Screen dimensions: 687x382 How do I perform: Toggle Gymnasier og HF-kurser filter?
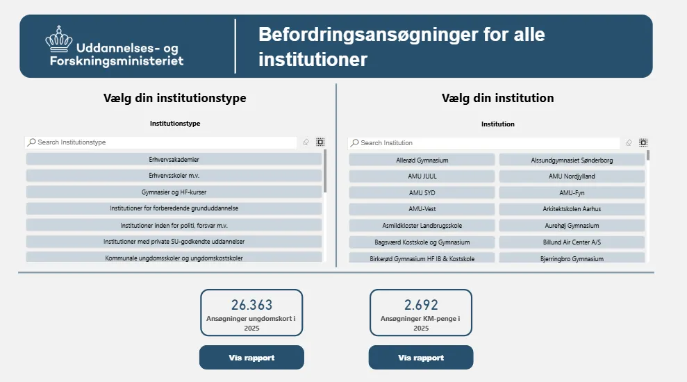(x=174, y=192)
